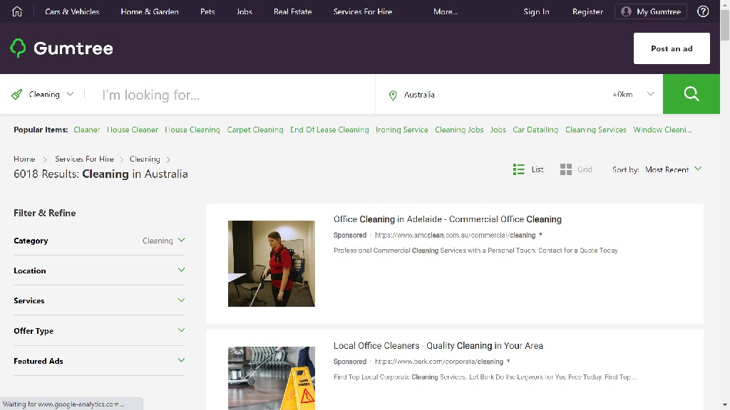730x410 pixels.
Task: Switch to Grid view
Action: click(576, 169)
